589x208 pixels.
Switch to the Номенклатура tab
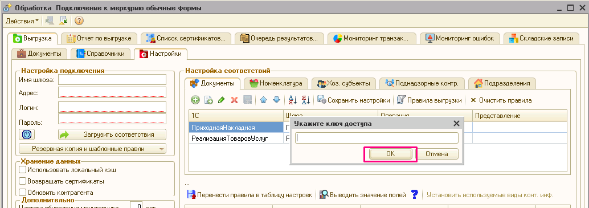click(x=276, y=83)
